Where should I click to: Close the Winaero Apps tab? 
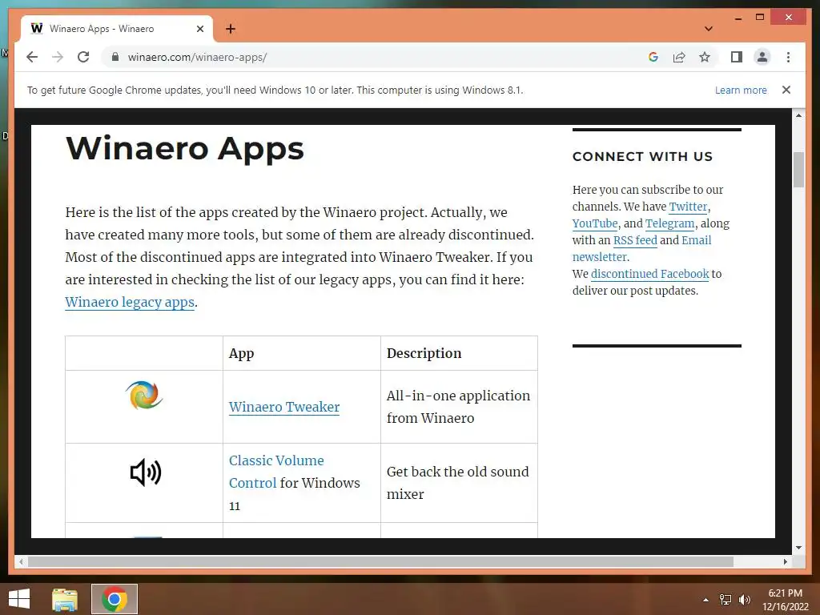click(199, 29)
